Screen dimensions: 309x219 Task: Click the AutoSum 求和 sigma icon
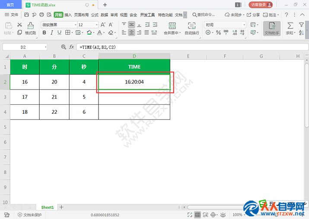[x=290, y=25]
